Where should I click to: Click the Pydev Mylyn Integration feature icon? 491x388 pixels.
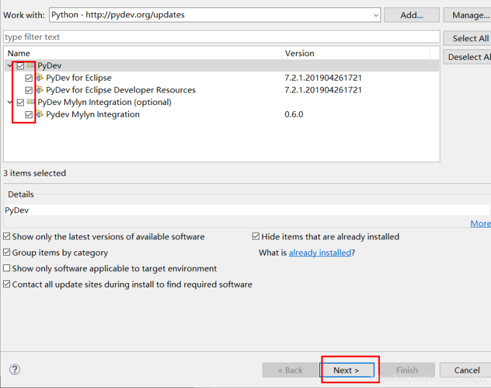pyautogui.click(x=39, y=114)
